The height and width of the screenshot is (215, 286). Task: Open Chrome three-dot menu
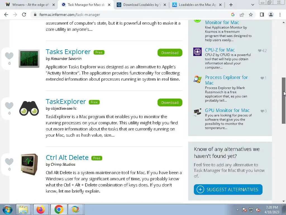[280, 15]
